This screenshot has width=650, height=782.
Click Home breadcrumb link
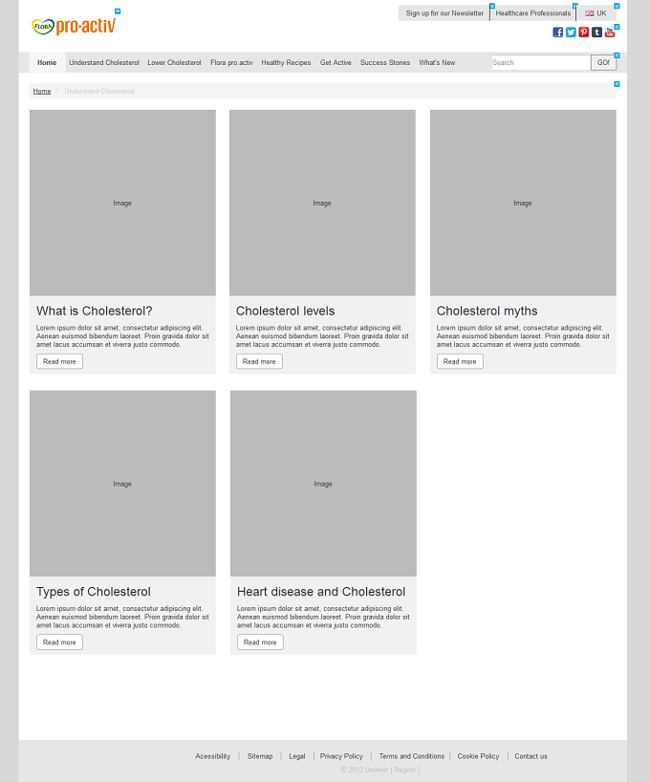click(x=42, y=91)
